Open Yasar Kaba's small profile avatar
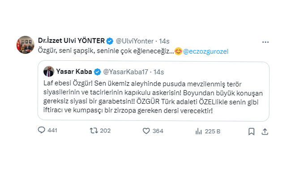This screenshot has height=170, width=287. [49, 71]
